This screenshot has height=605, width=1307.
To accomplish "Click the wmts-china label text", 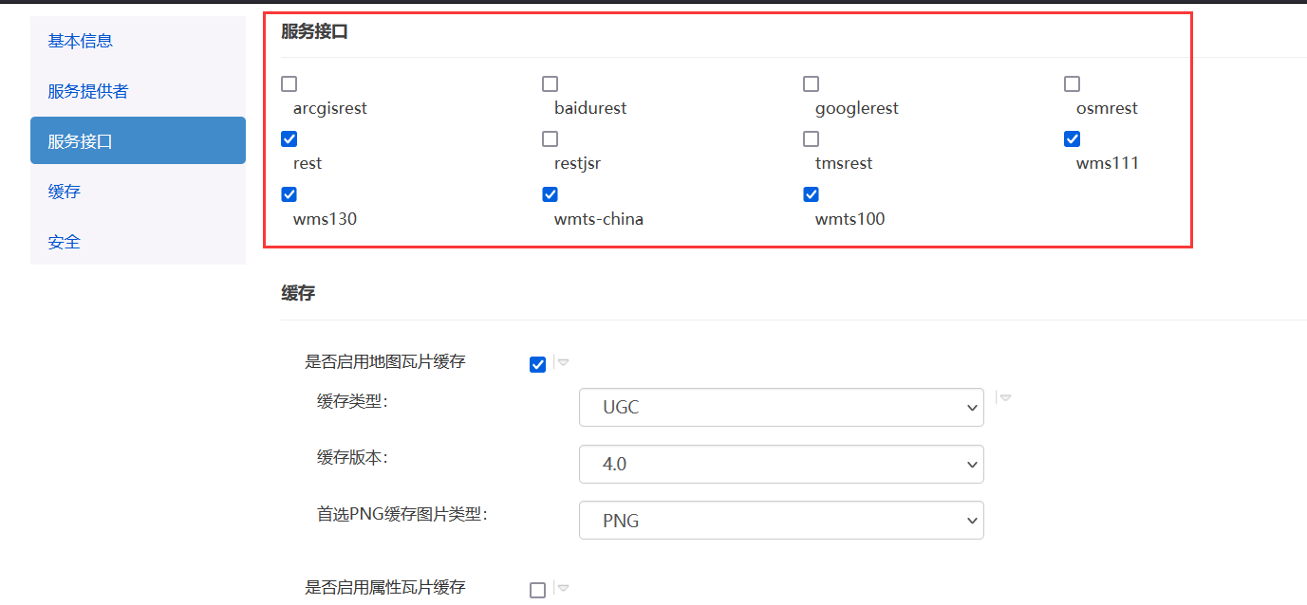I will [x=599, y=219].
